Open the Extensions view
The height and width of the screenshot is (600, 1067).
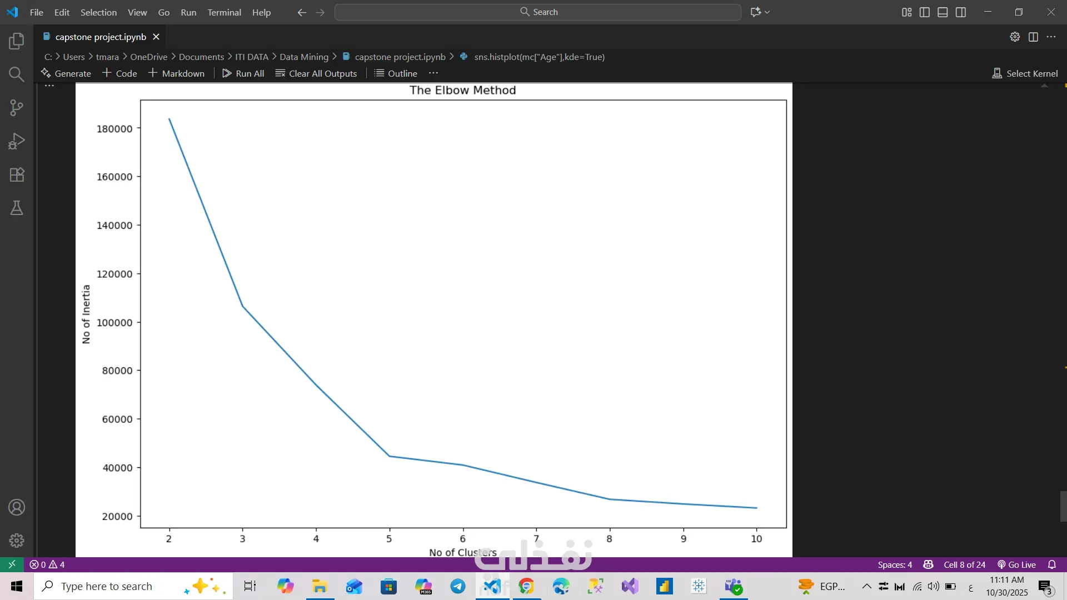17,174
